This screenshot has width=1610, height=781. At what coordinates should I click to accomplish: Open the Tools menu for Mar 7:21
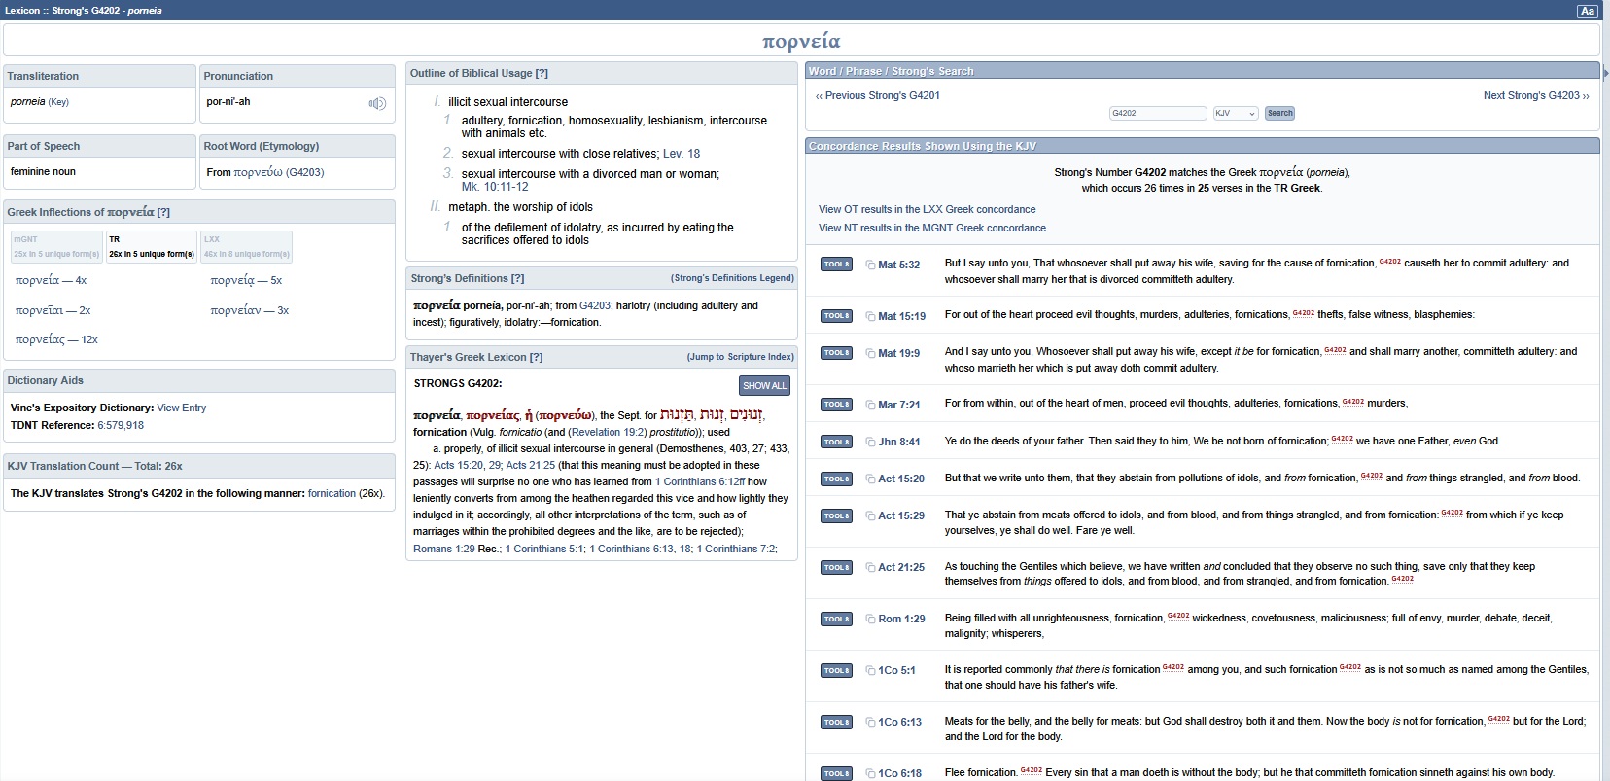coord(836,405)
